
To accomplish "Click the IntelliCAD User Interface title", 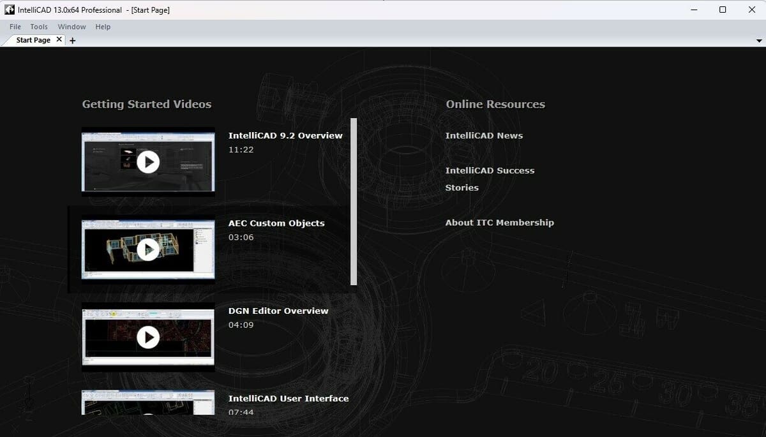I will (289, 398).
